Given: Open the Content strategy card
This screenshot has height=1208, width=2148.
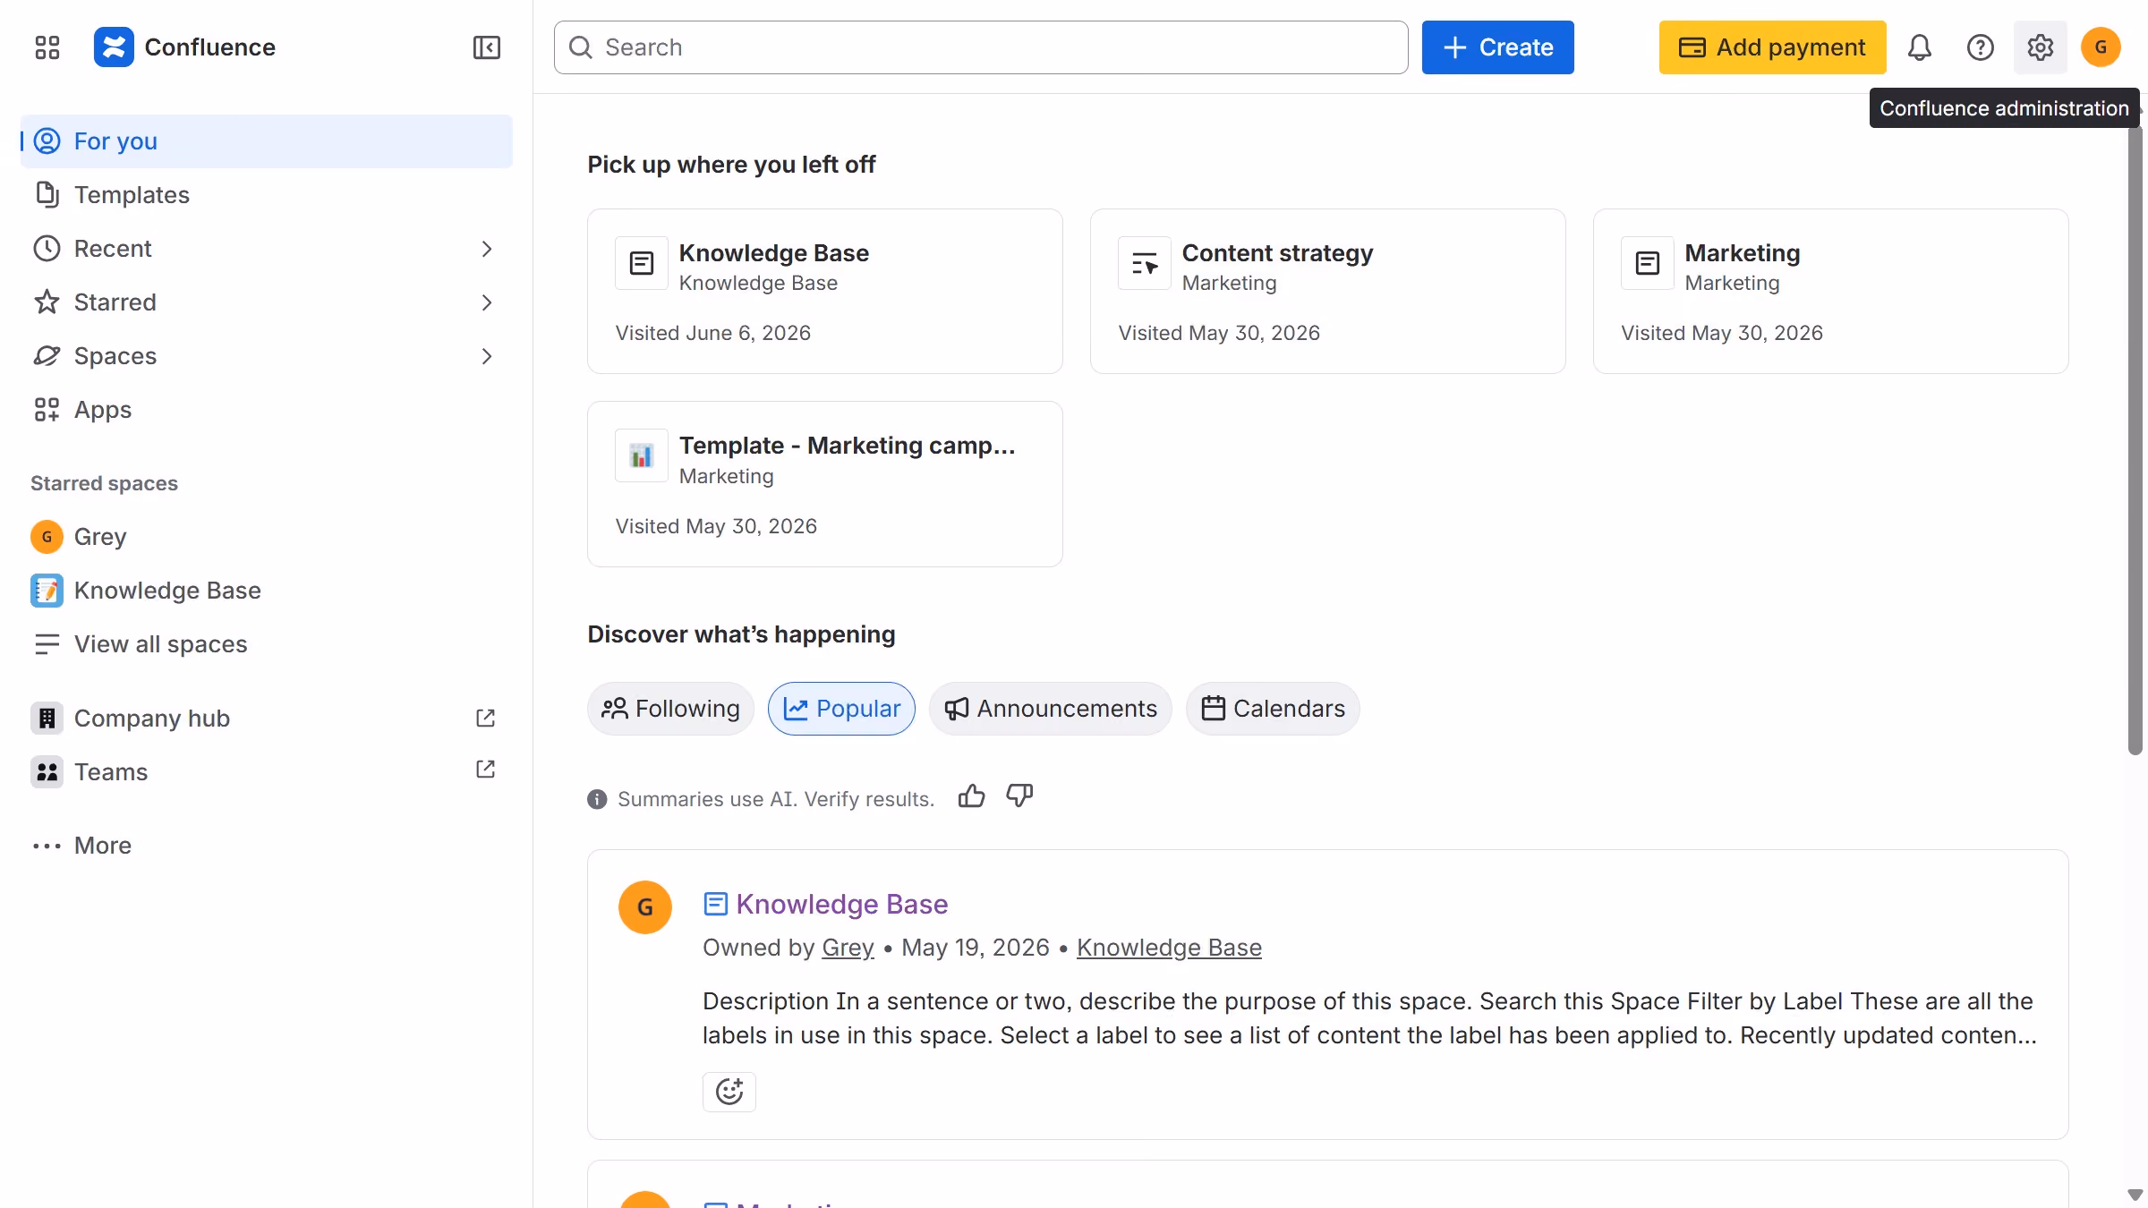Looking at the screenshot, I should point(1327,292).
